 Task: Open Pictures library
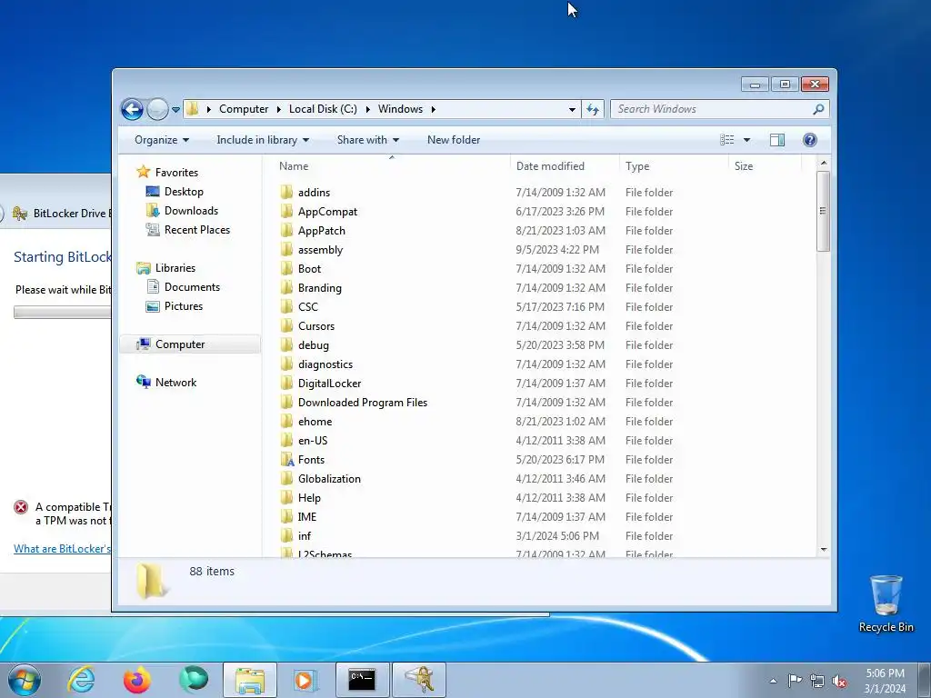click(184, 306)
